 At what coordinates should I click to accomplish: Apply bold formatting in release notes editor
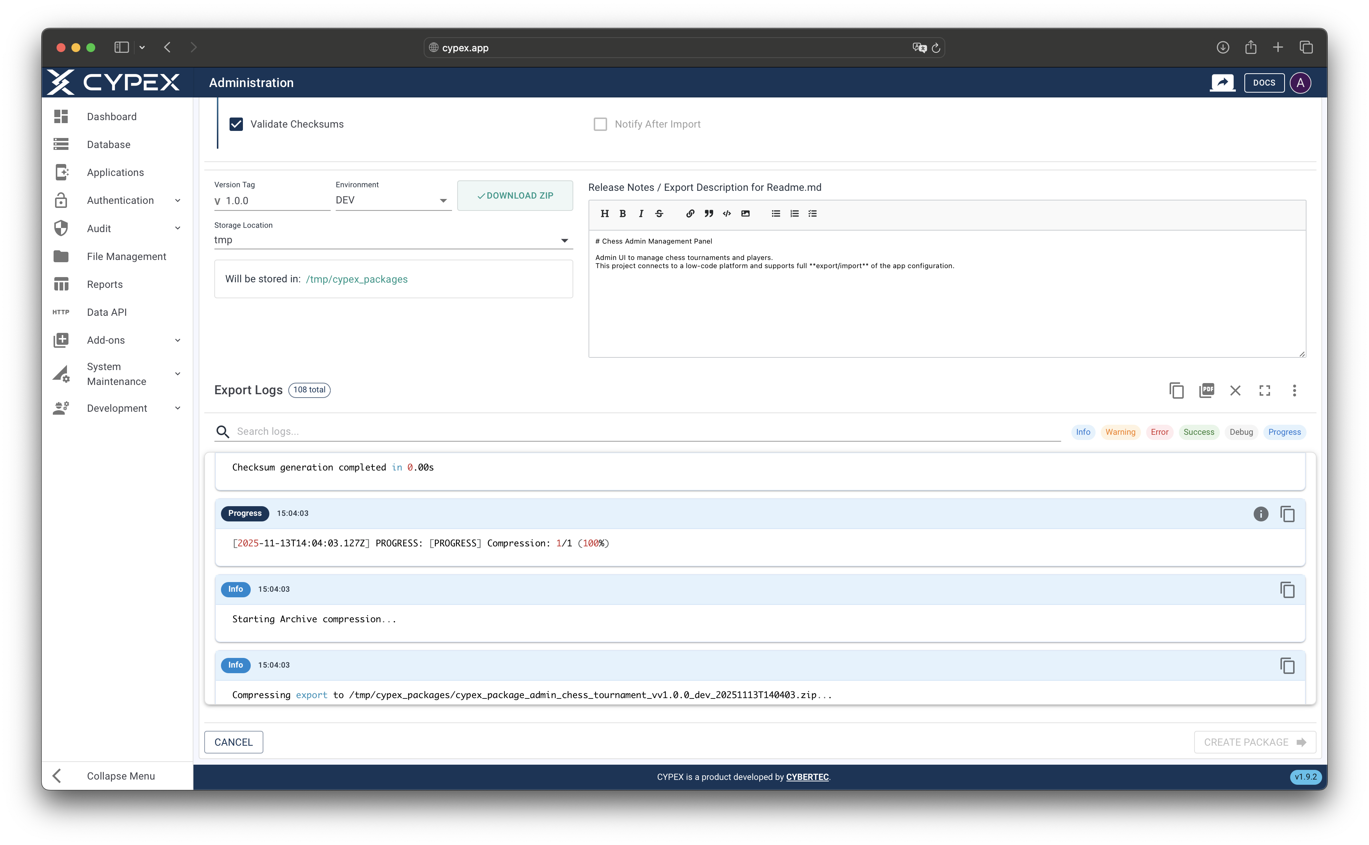(x=623, y=213)
